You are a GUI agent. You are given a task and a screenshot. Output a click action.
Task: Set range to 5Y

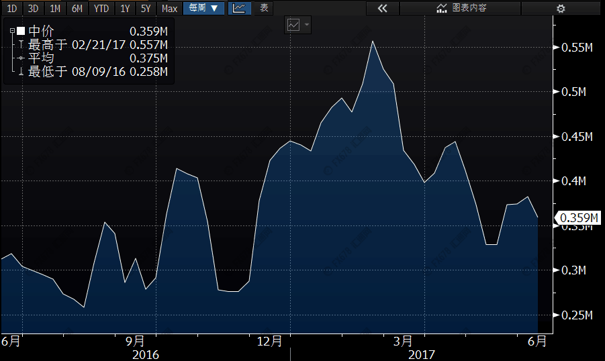[x=146, y=8]
